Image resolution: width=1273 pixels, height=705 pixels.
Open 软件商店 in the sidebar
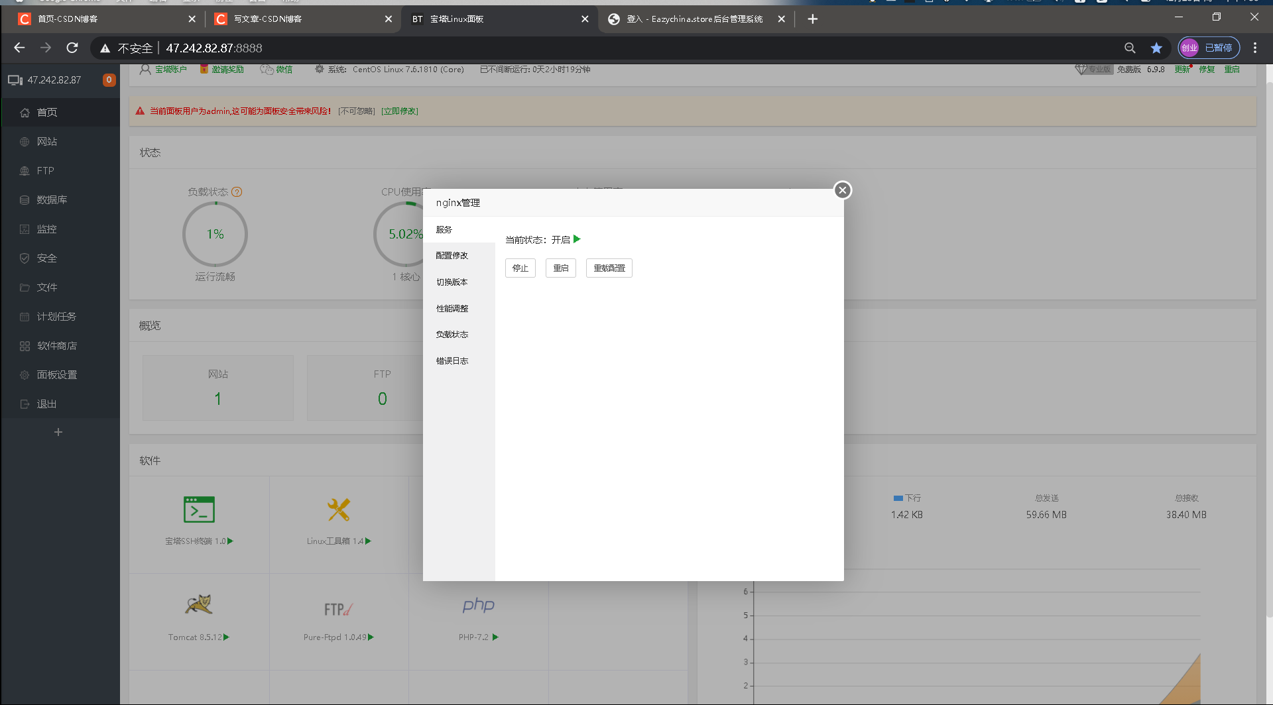click(x=60, y=346)
